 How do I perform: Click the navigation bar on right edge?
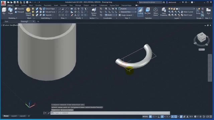(210, 68)
